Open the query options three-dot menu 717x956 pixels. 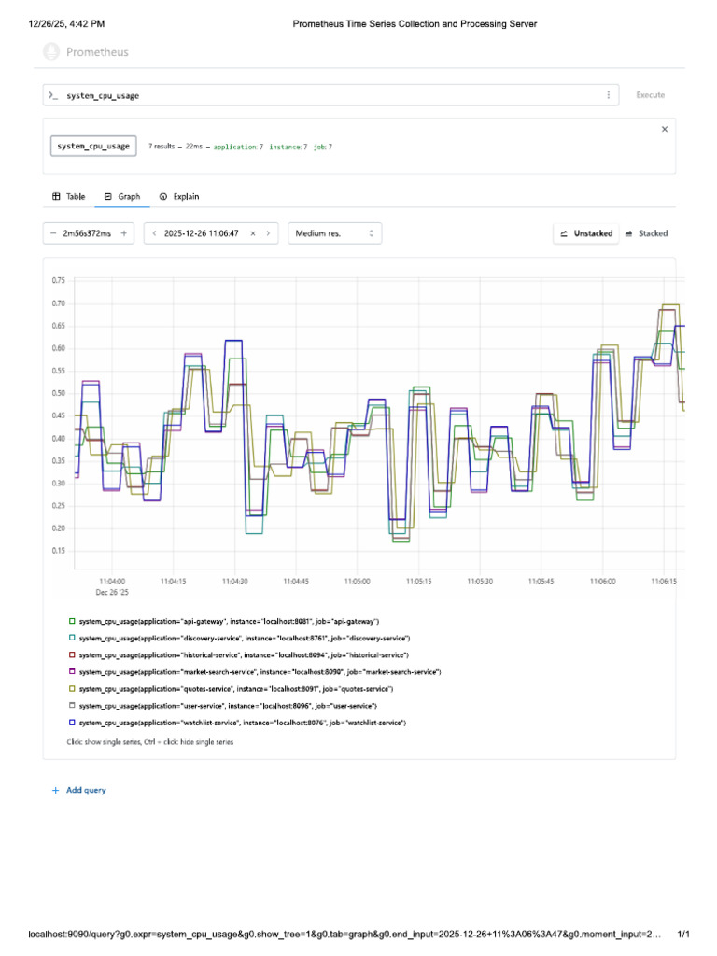[x=608, y=95]
